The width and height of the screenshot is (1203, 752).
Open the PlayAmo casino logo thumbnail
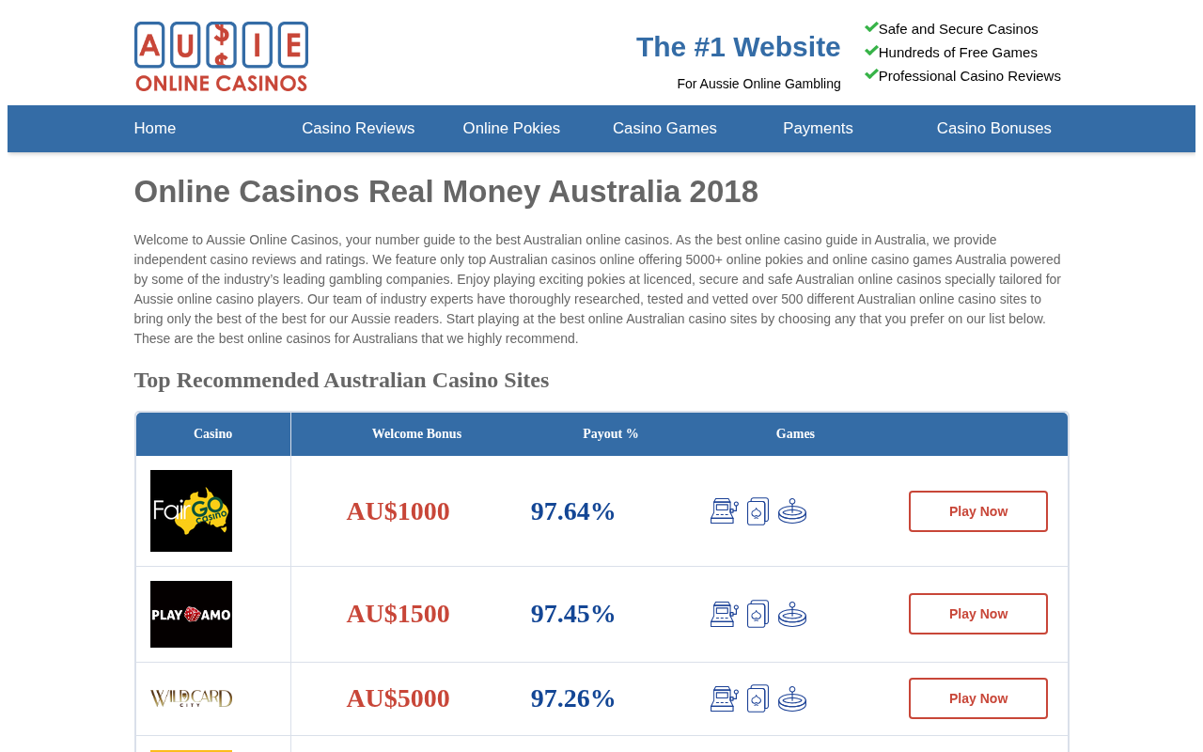coord(191,614)
